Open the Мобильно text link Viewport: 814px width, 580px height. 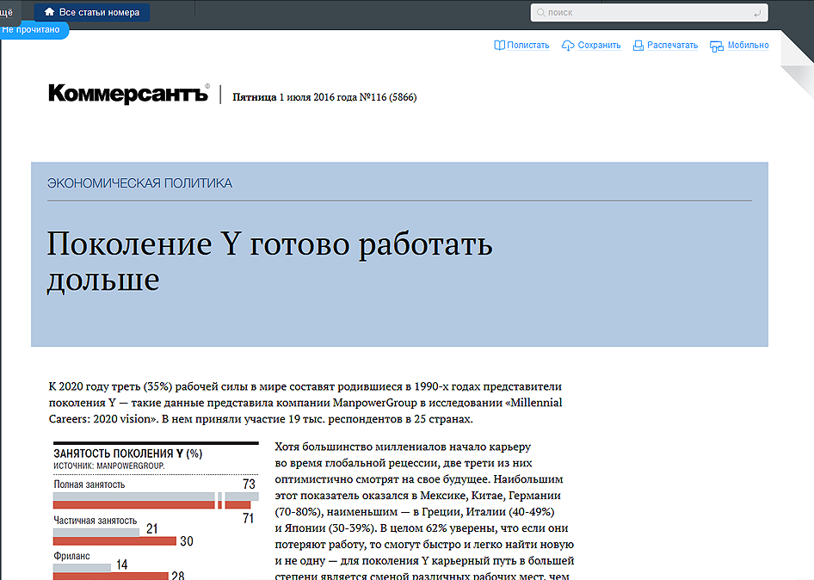(x=748, y=46)
